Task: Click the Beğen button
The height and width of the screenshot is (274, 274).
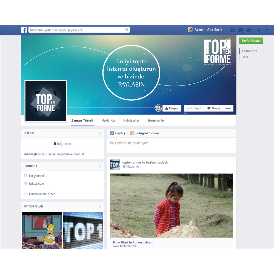Action: 172,108
